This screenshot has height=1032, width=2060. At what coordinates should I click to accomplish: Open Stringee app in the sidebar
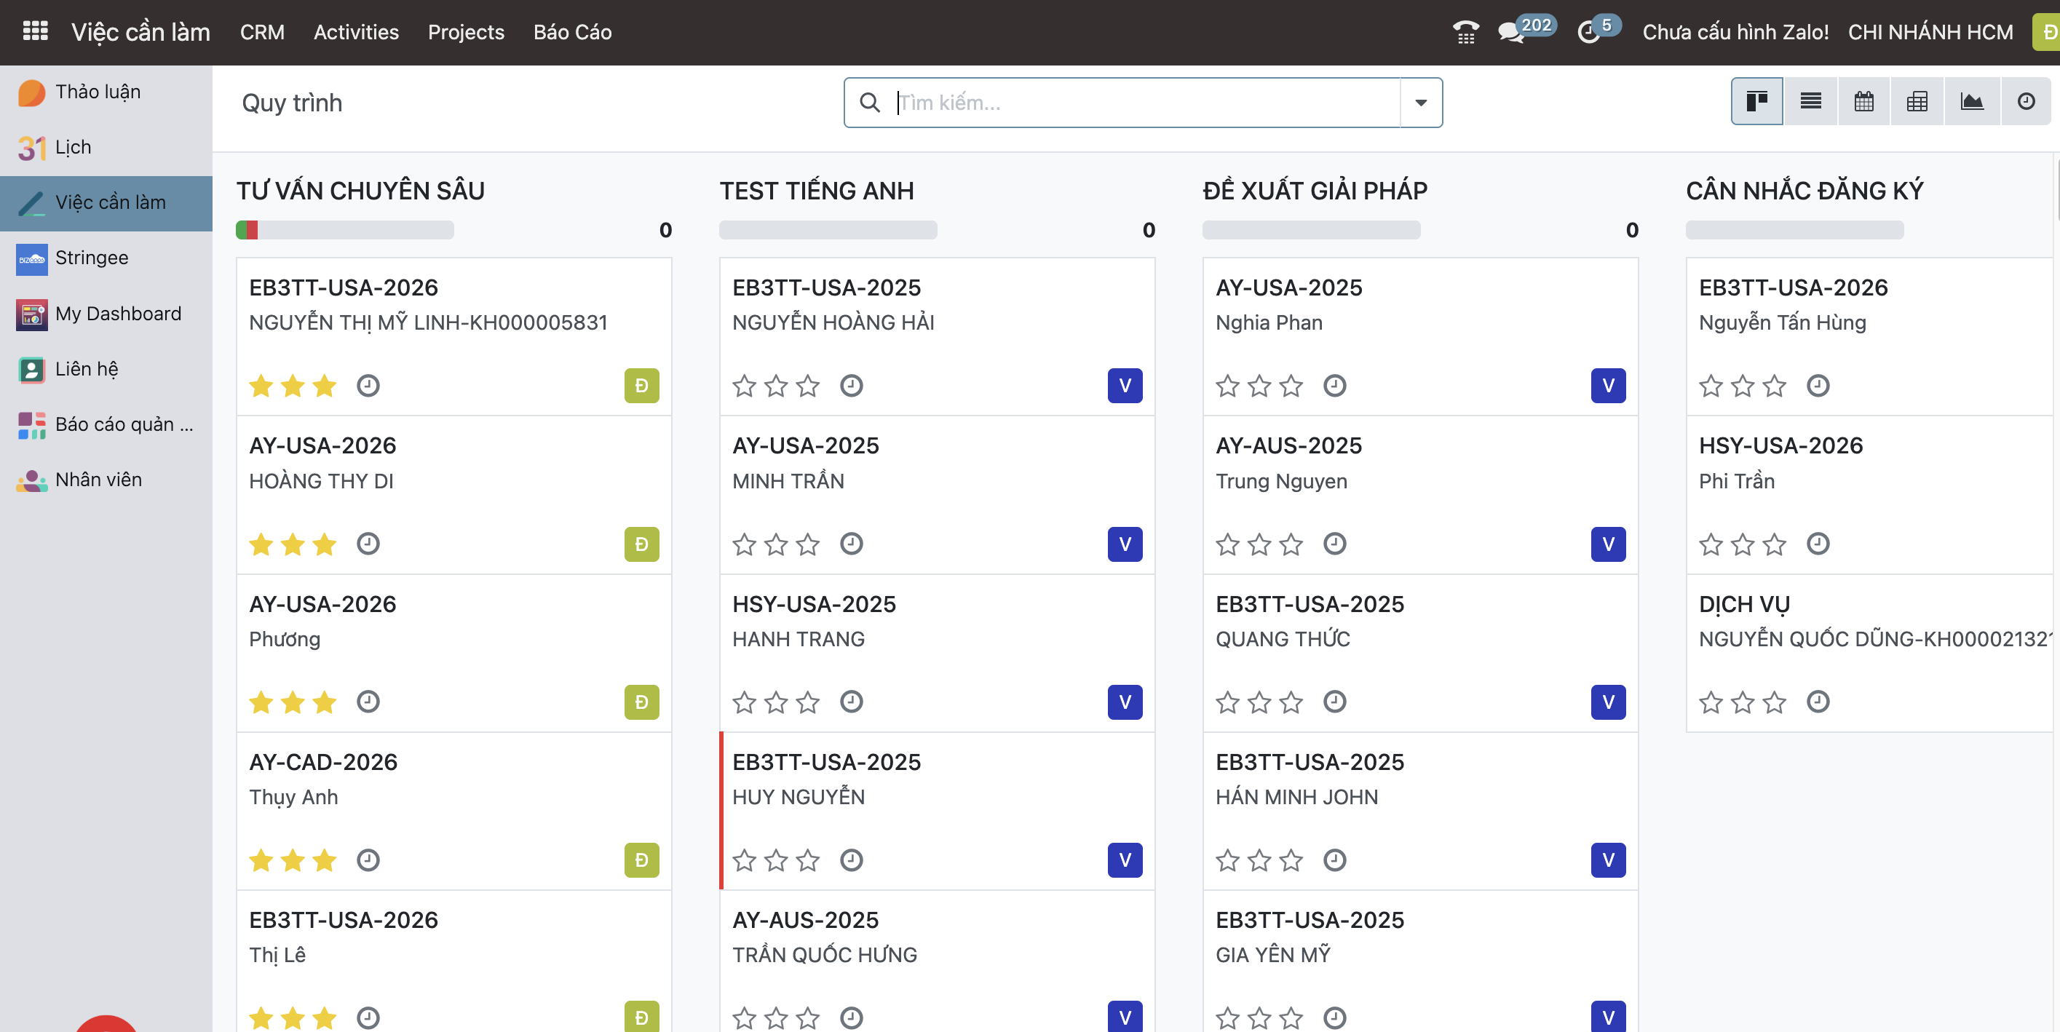pos(106,258)
